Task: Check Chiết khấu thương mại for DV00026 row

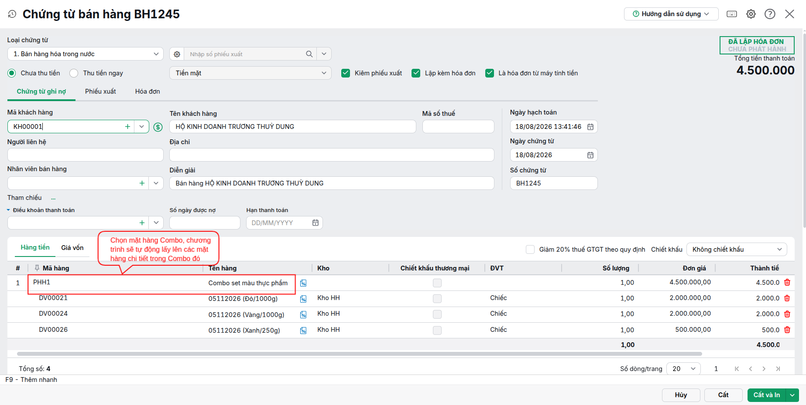Action: [x=437, y=331]
